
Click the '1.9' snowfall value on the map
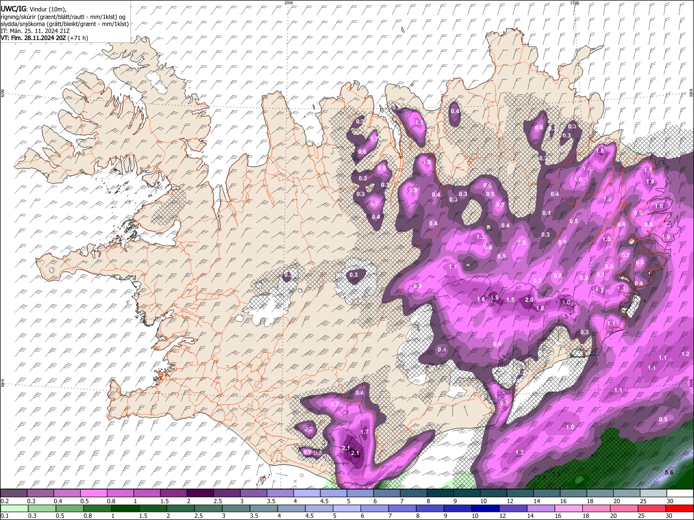494,297
